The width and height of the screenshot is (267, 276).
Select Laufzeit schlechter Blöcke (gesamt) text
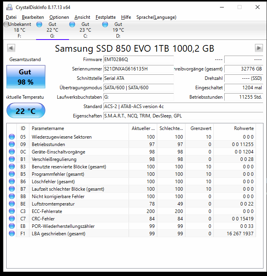68,189
